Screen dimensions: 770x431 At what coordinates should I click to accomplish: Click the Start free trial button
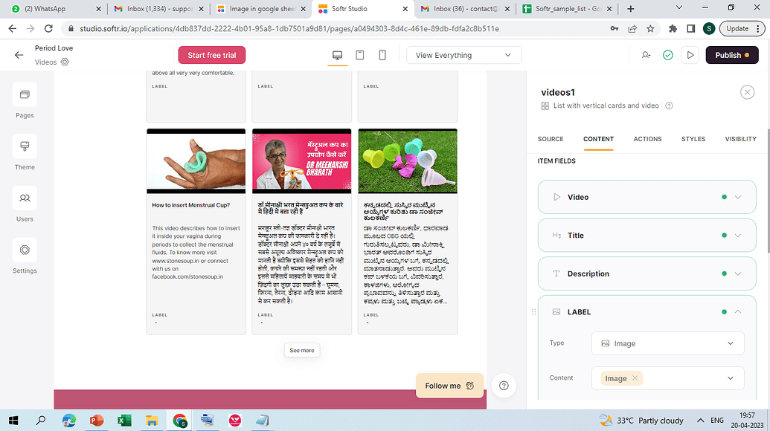pyautogui.click(x=211, y=55)
